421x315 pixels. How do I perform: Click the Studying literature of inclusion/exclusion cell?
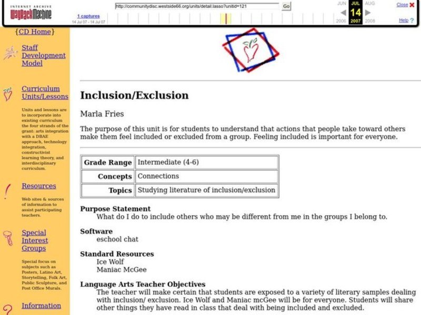point(206,190)
